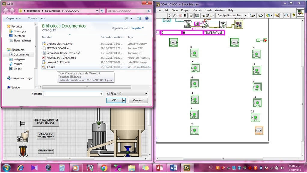Select the boolean terminal labeled 5
Screen dimensions: 307x173
(x=195, y=68)
